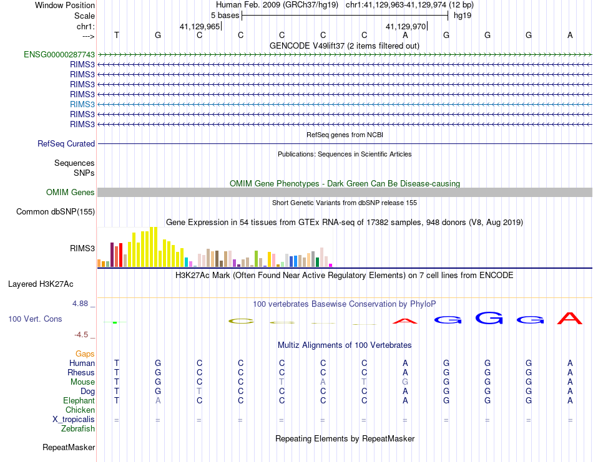The image size is (593, 462).
Task: Open the OMIM Gene Phenotypes track title
Action: click(x=345, y=183)
